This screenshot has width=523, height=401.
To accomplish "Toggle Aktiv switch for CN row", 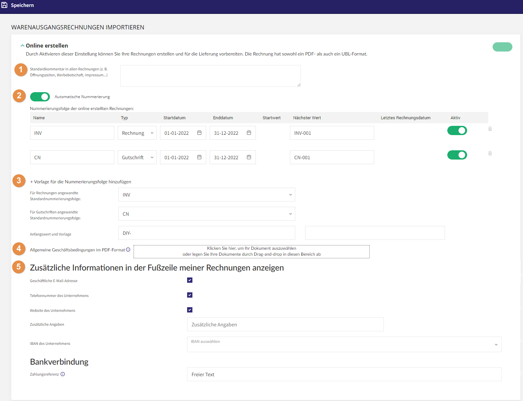I will coord(457,155).
